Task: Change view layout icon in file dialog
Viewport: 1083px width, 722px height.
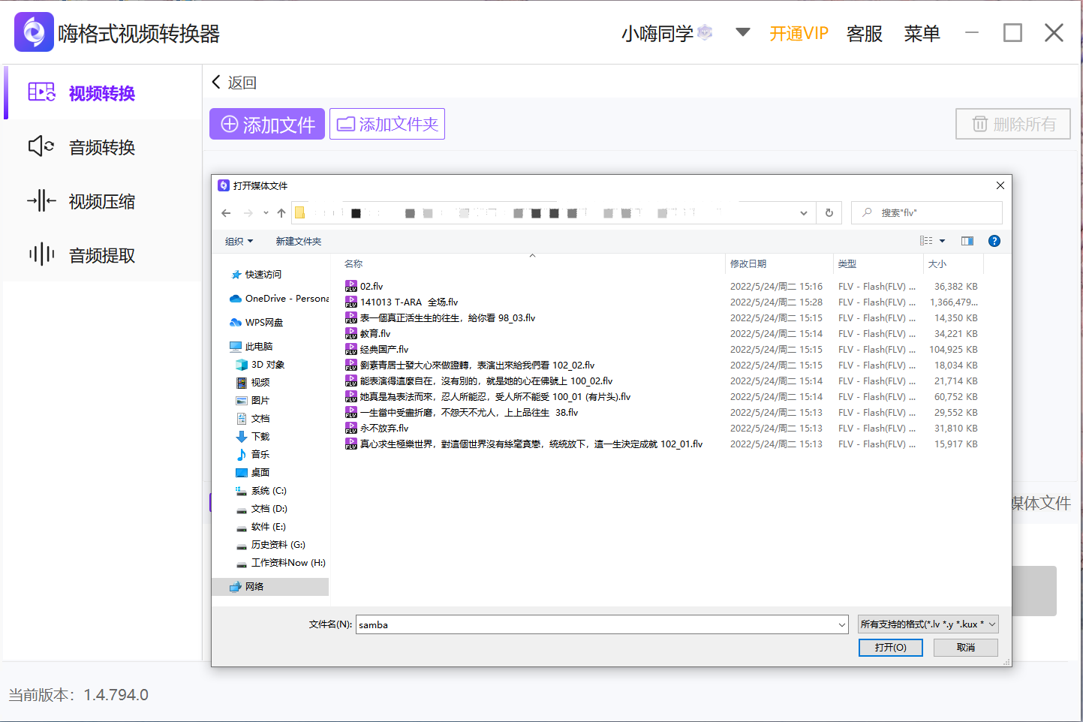Action: click(927, 241)
